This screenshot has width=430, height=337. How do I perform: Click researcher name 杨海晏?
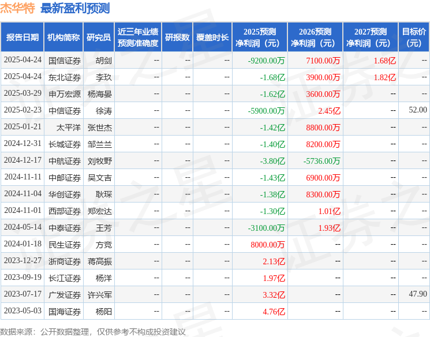point(99,94)
